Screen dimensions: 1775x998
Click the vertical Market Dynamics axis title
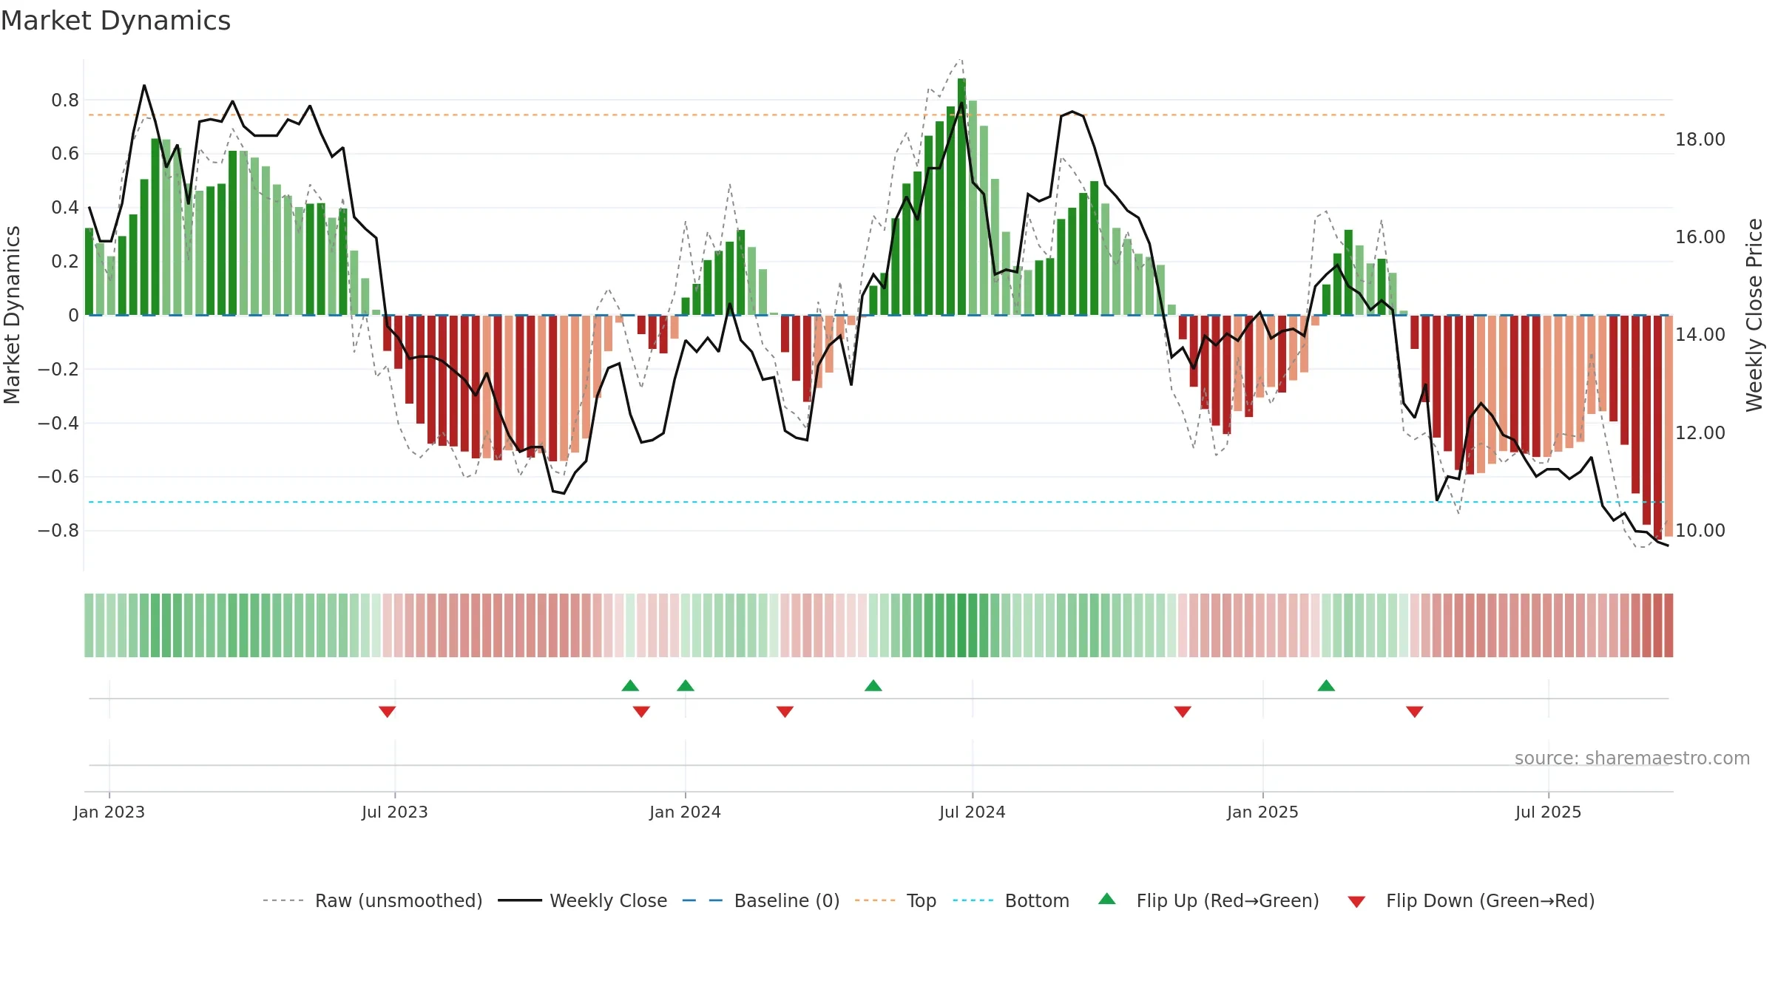12,315
